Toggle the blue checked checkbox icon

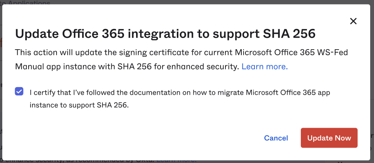[19, 92]
